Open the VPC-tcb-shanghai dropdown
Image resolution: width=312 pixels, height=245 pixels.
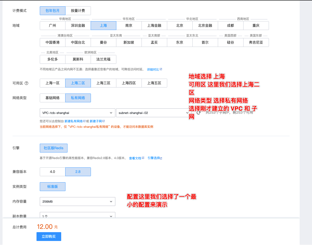click(77, 113)
